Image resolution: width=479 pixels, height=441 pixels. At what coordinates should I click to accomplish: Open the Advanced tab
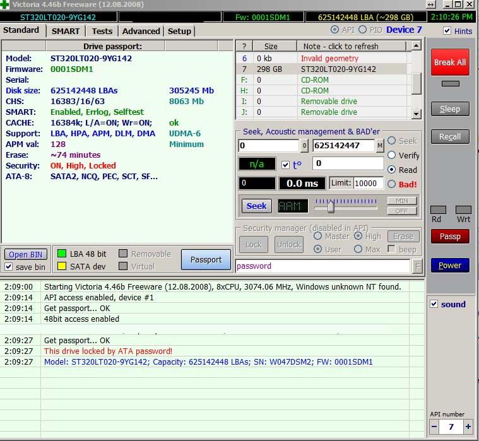(x=141, y=31)
